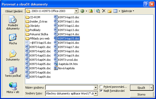Select the Příklady pro web folder
Screen dimensions: 156x99
(37, 38)
